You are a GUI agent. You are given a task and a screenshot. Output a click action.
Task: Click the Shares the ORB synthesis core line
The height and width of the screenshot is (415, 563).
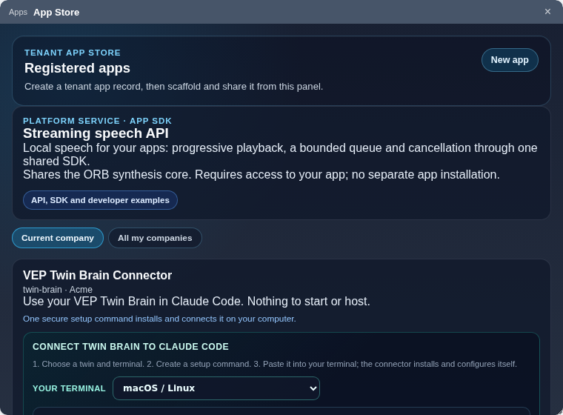click(x=261, y=175)
